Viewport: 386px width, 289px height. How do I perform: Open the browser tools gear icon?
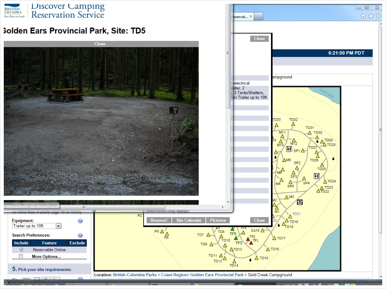pyautogui.click(x=378, y=16)
